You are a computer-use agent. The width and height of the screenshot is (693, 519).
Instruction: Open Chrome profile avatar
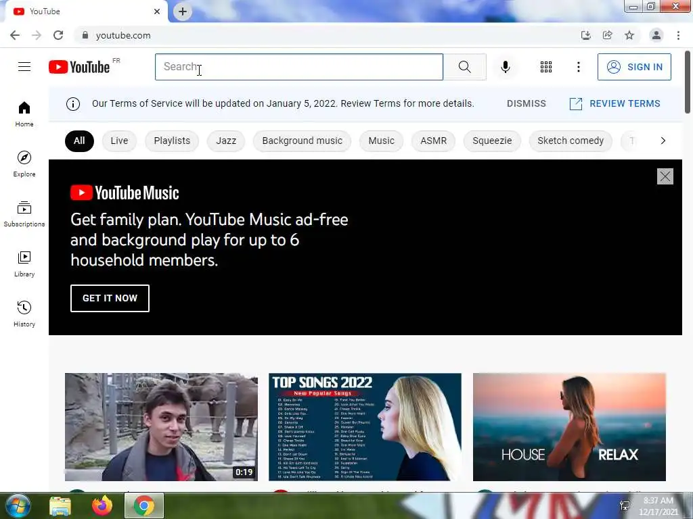(x=656, y=35)
